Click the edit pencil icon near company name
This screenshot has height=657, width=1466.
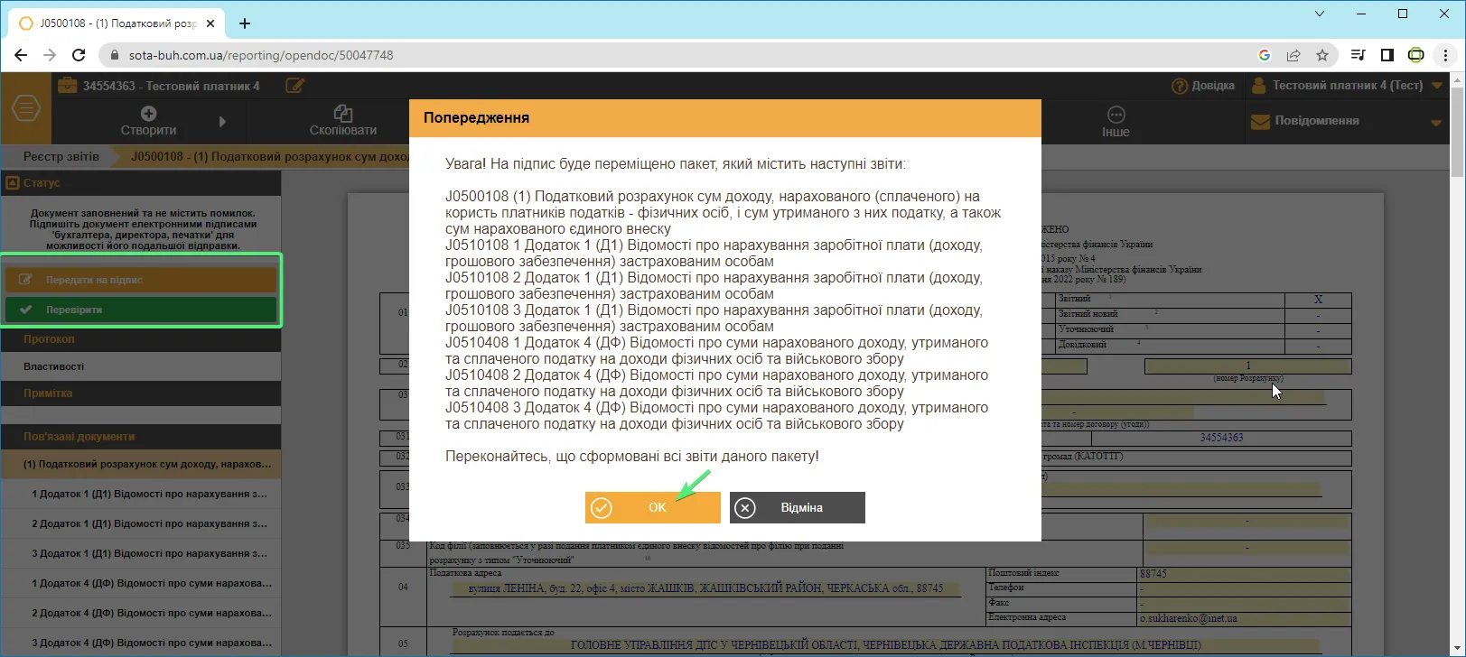[294, 86]
